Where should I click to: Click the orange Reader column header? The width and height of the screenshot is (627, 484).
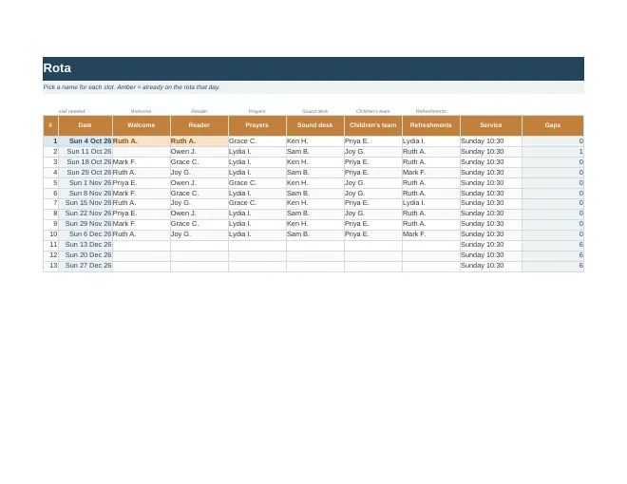click(x=199, y=125)
